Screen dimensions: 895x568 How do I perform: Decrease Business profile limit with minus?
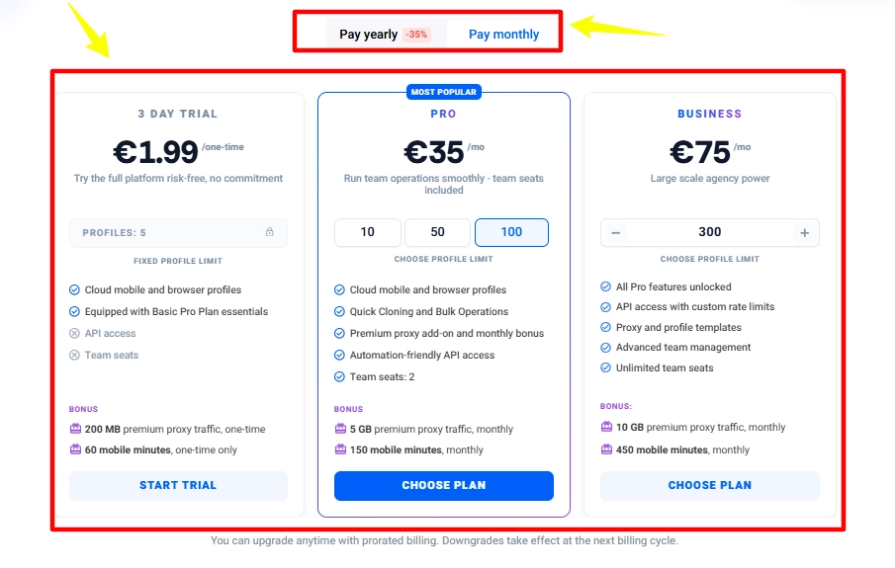(616, 233)
